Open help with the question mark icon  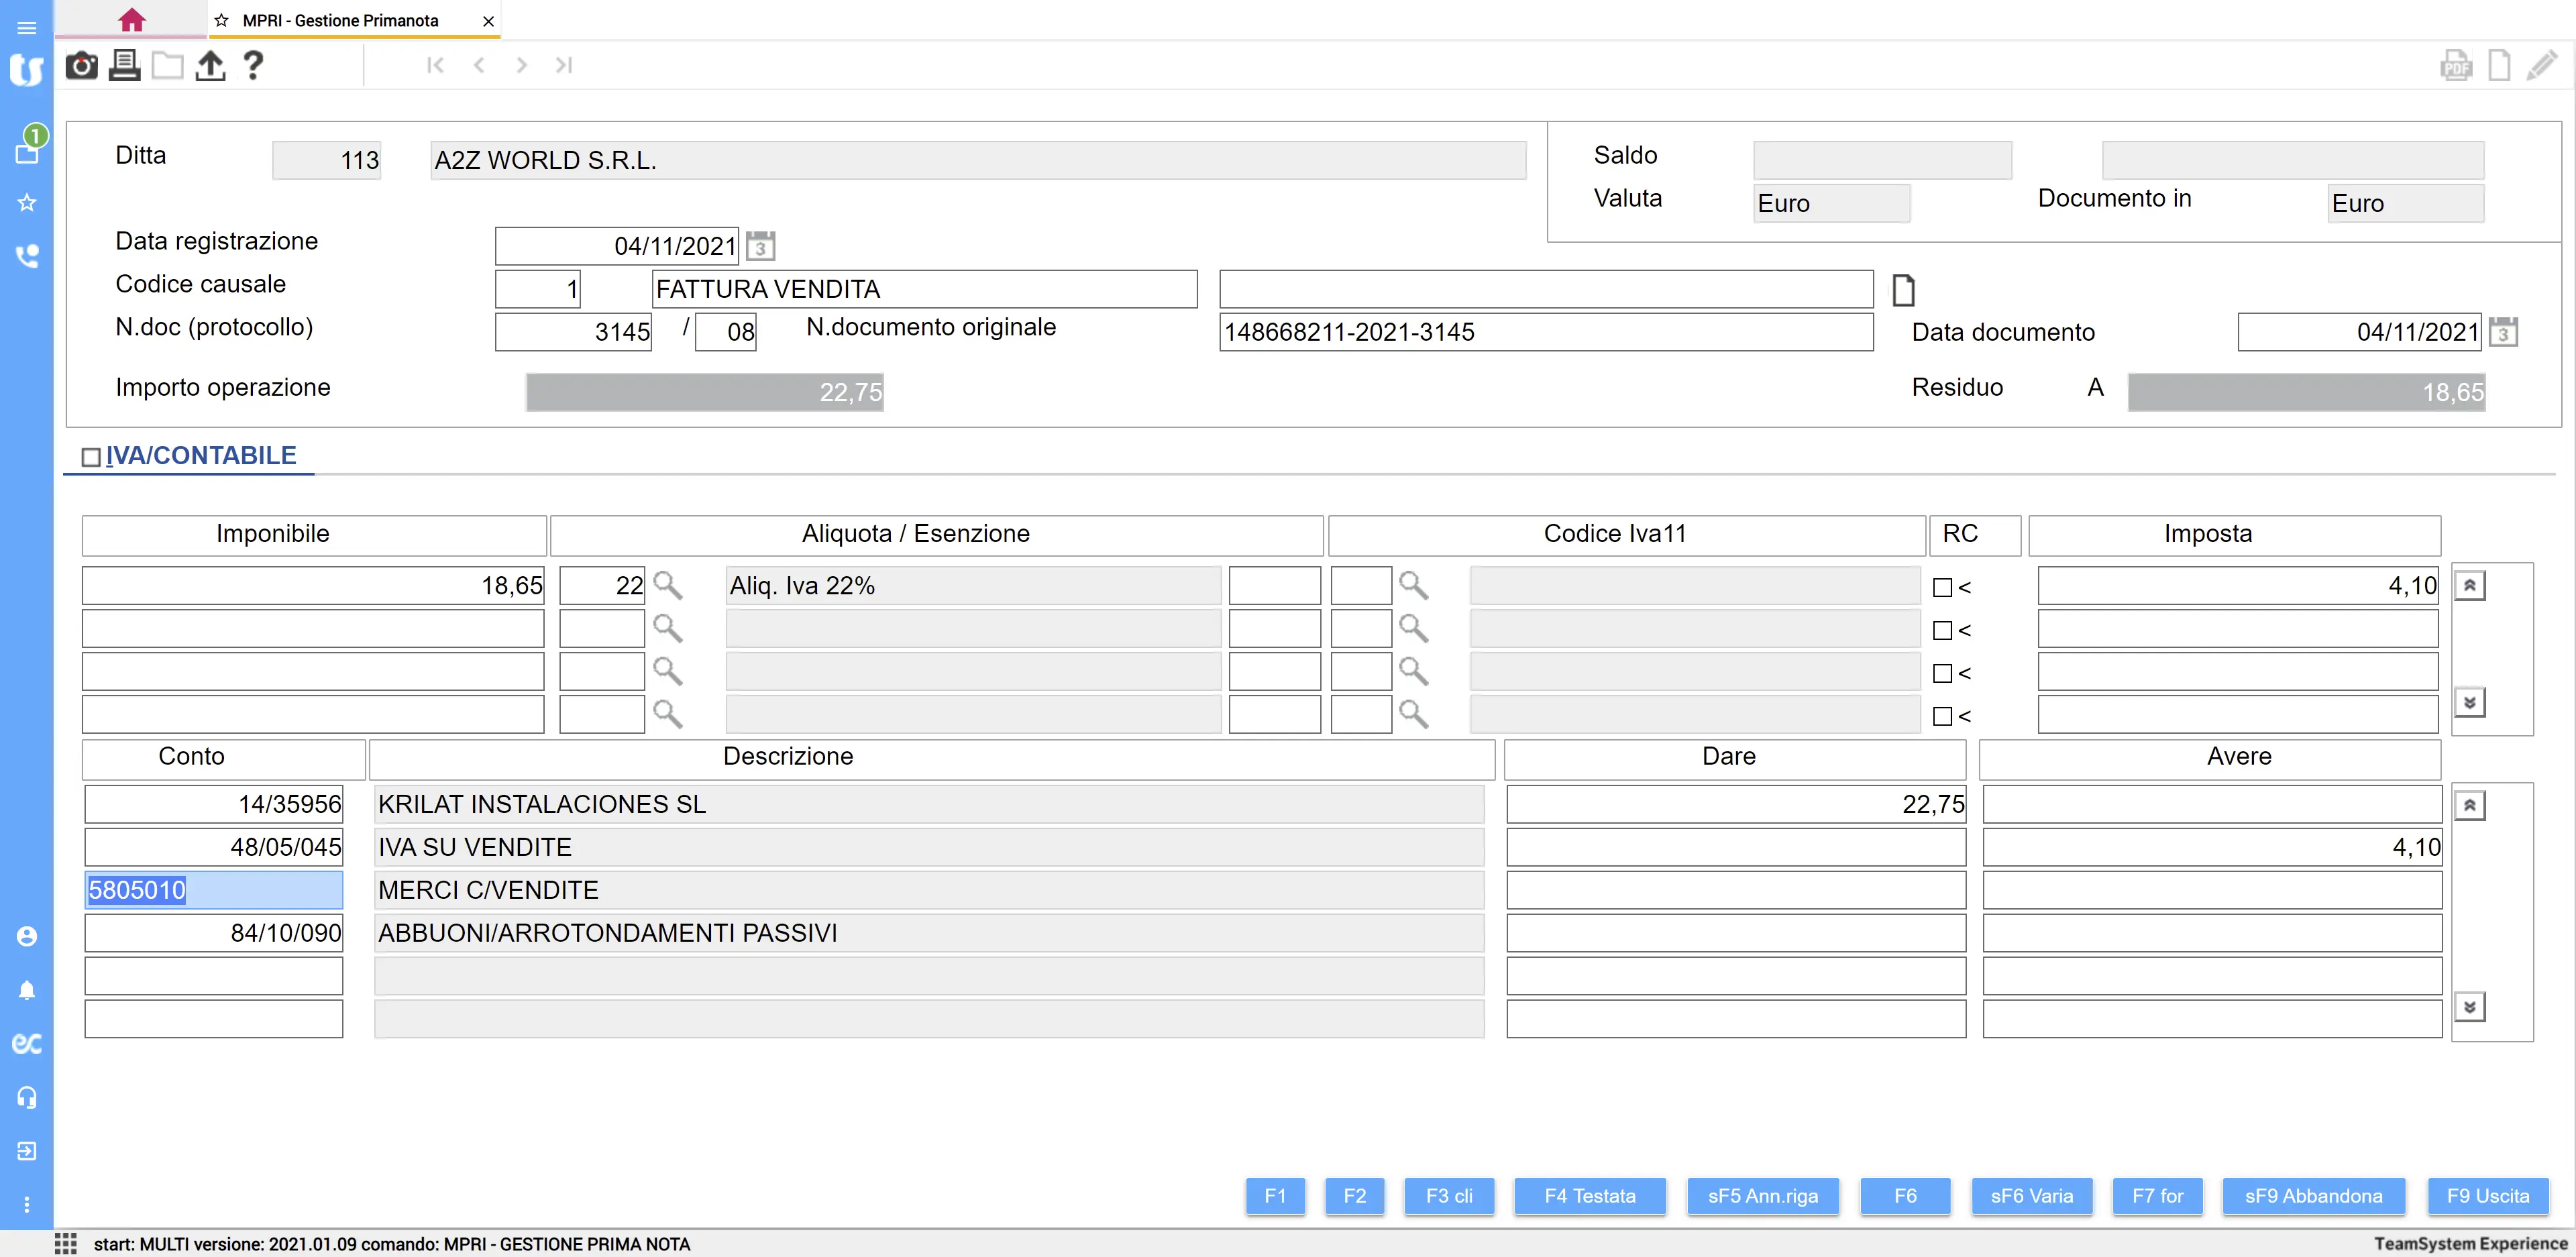253,66
